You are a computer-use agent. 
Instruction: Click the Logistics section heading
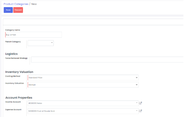[x=11, y=54]
